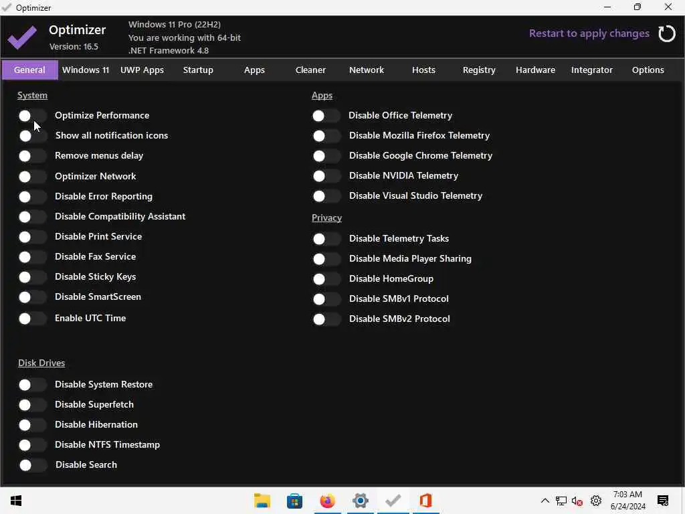Launch Firefox from the taskbar

[327, 501]
